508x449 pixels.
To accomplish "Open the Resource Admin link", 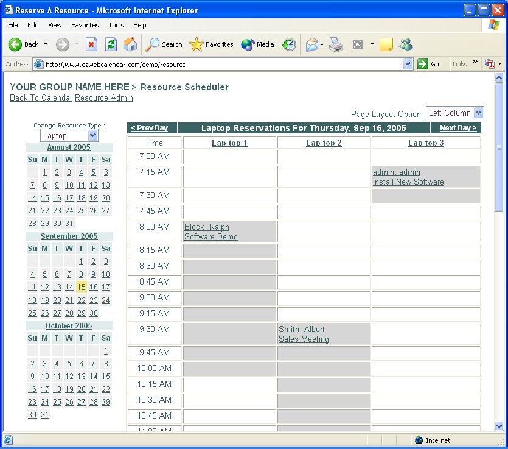I will click(x=103, y=98).
